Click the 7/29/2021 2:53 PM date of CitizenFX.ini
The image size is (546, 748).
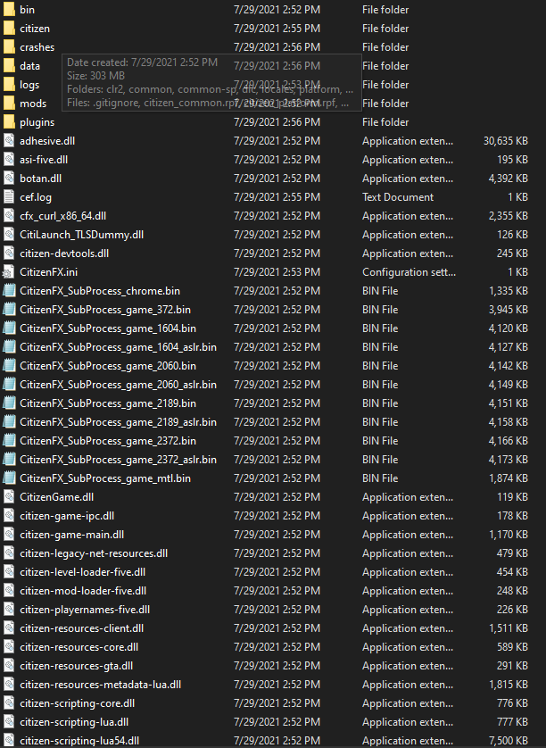tap(277, 272)
